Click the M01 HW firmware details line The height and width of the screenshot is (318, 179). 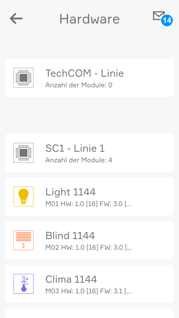click(x=88, y=204)
